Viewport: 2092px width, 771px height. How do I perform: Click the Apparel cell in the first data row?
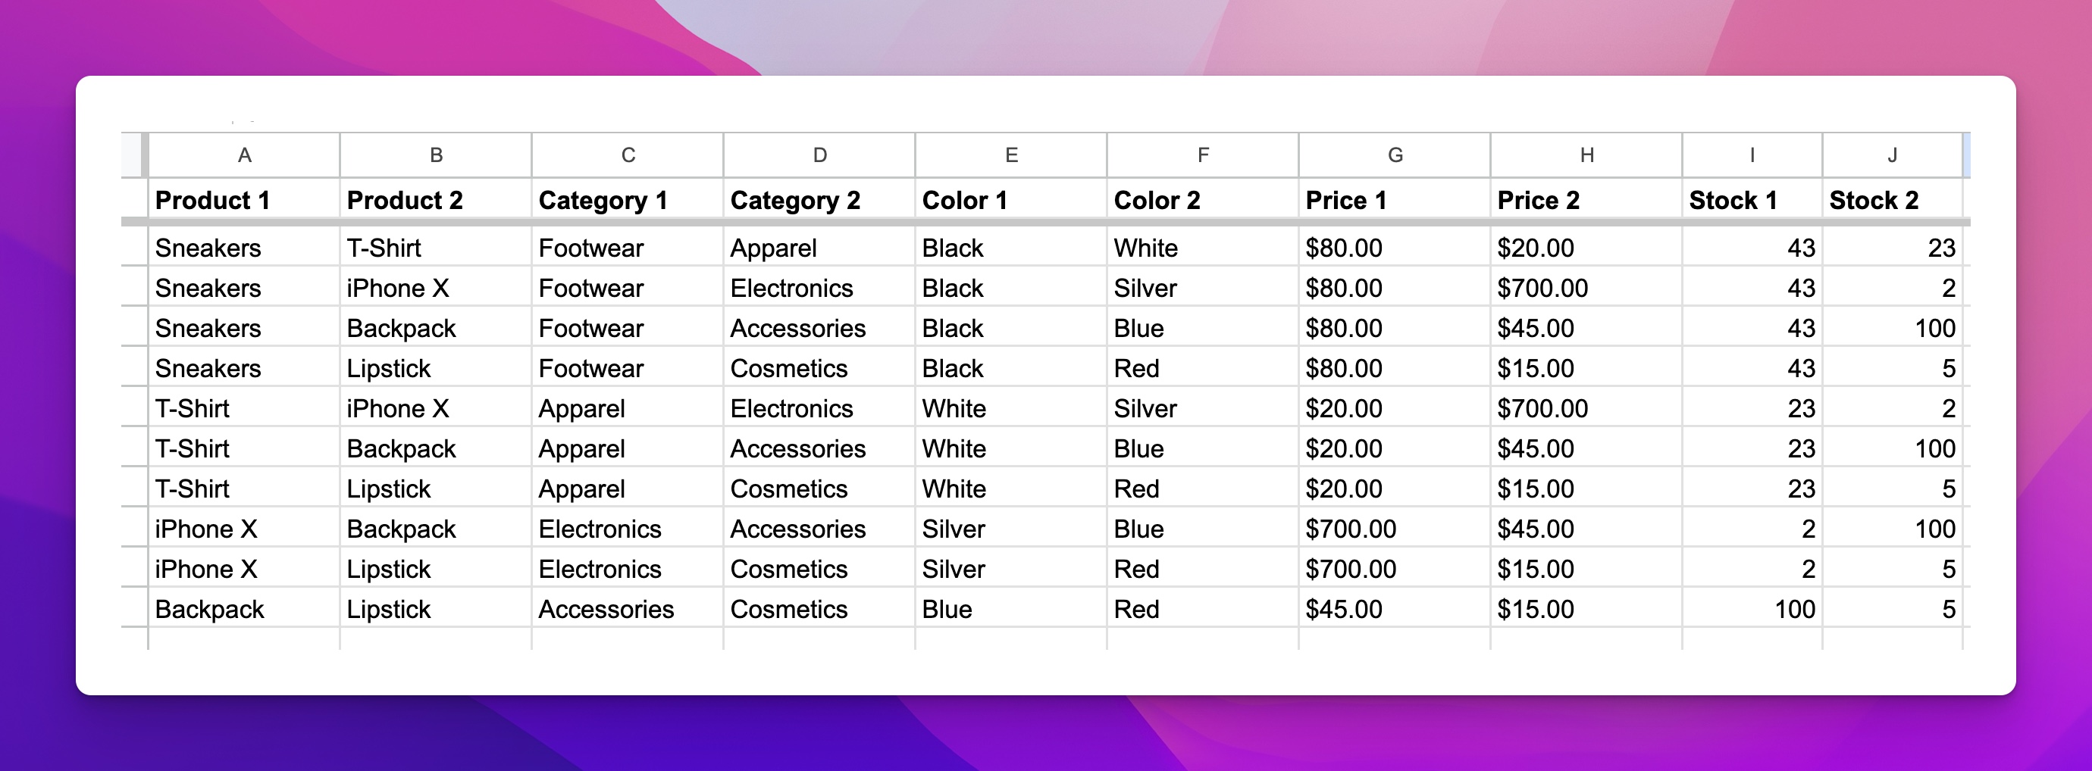pos(819,248)
